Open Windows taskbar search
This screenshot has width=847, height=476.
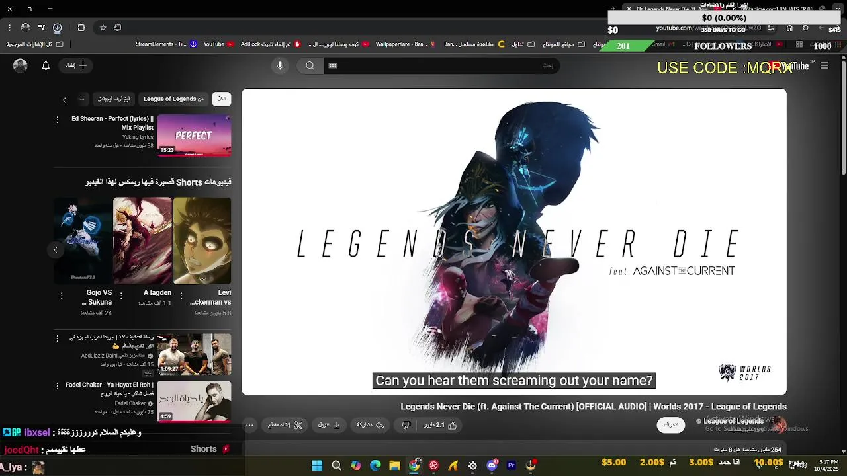pyautogui.click(x=336, y=465)
